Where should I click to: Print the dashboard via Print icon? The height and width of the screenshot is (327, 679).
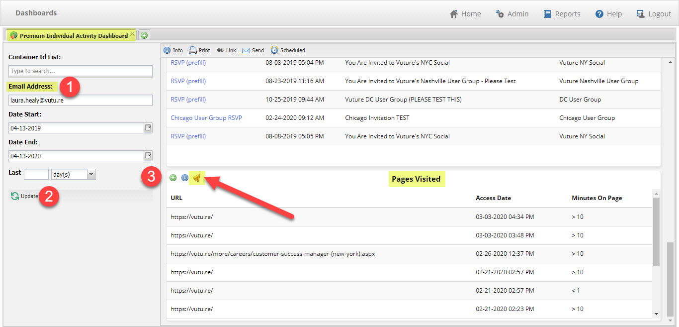click(193, 50)
